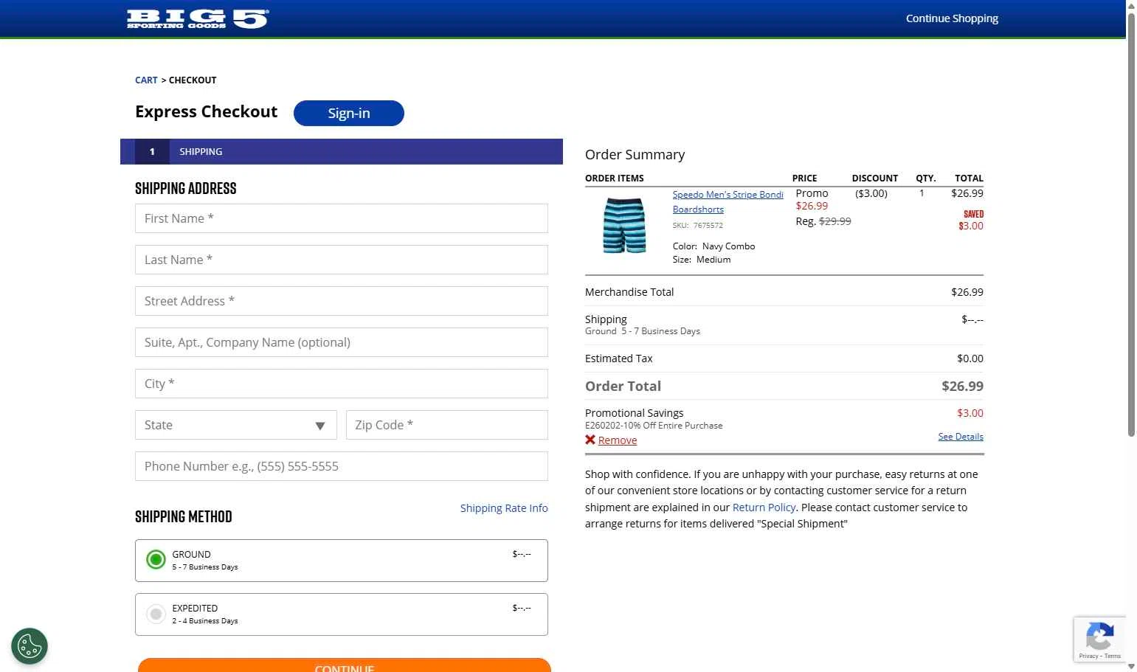Open See Details for promotional savings
Viewport: 1137px width, 672px height.
tap(961, 437)
